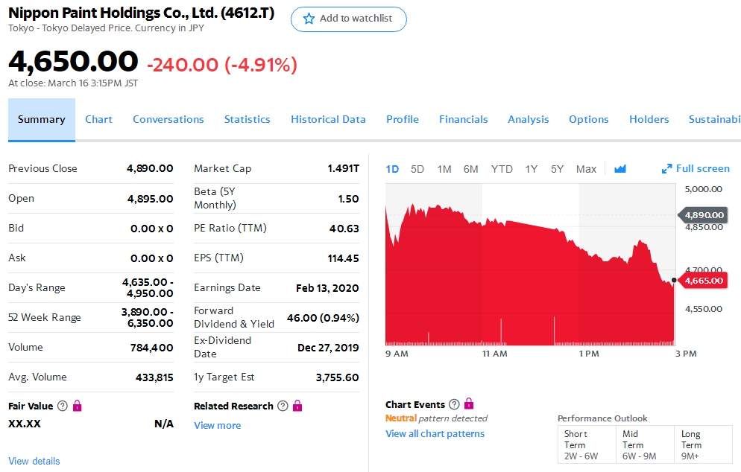Select the 1M chart range
The width and height of the screenshot is (741, 472).
[444, 169]
